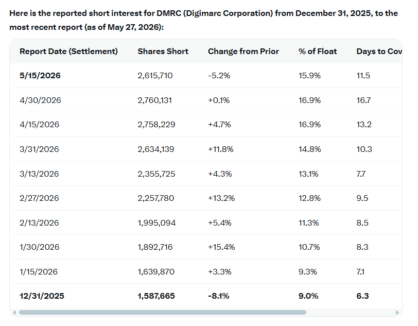418x326 pixels.
Task: Click the date cell 2/27/2026
Action: coord(39,198)
